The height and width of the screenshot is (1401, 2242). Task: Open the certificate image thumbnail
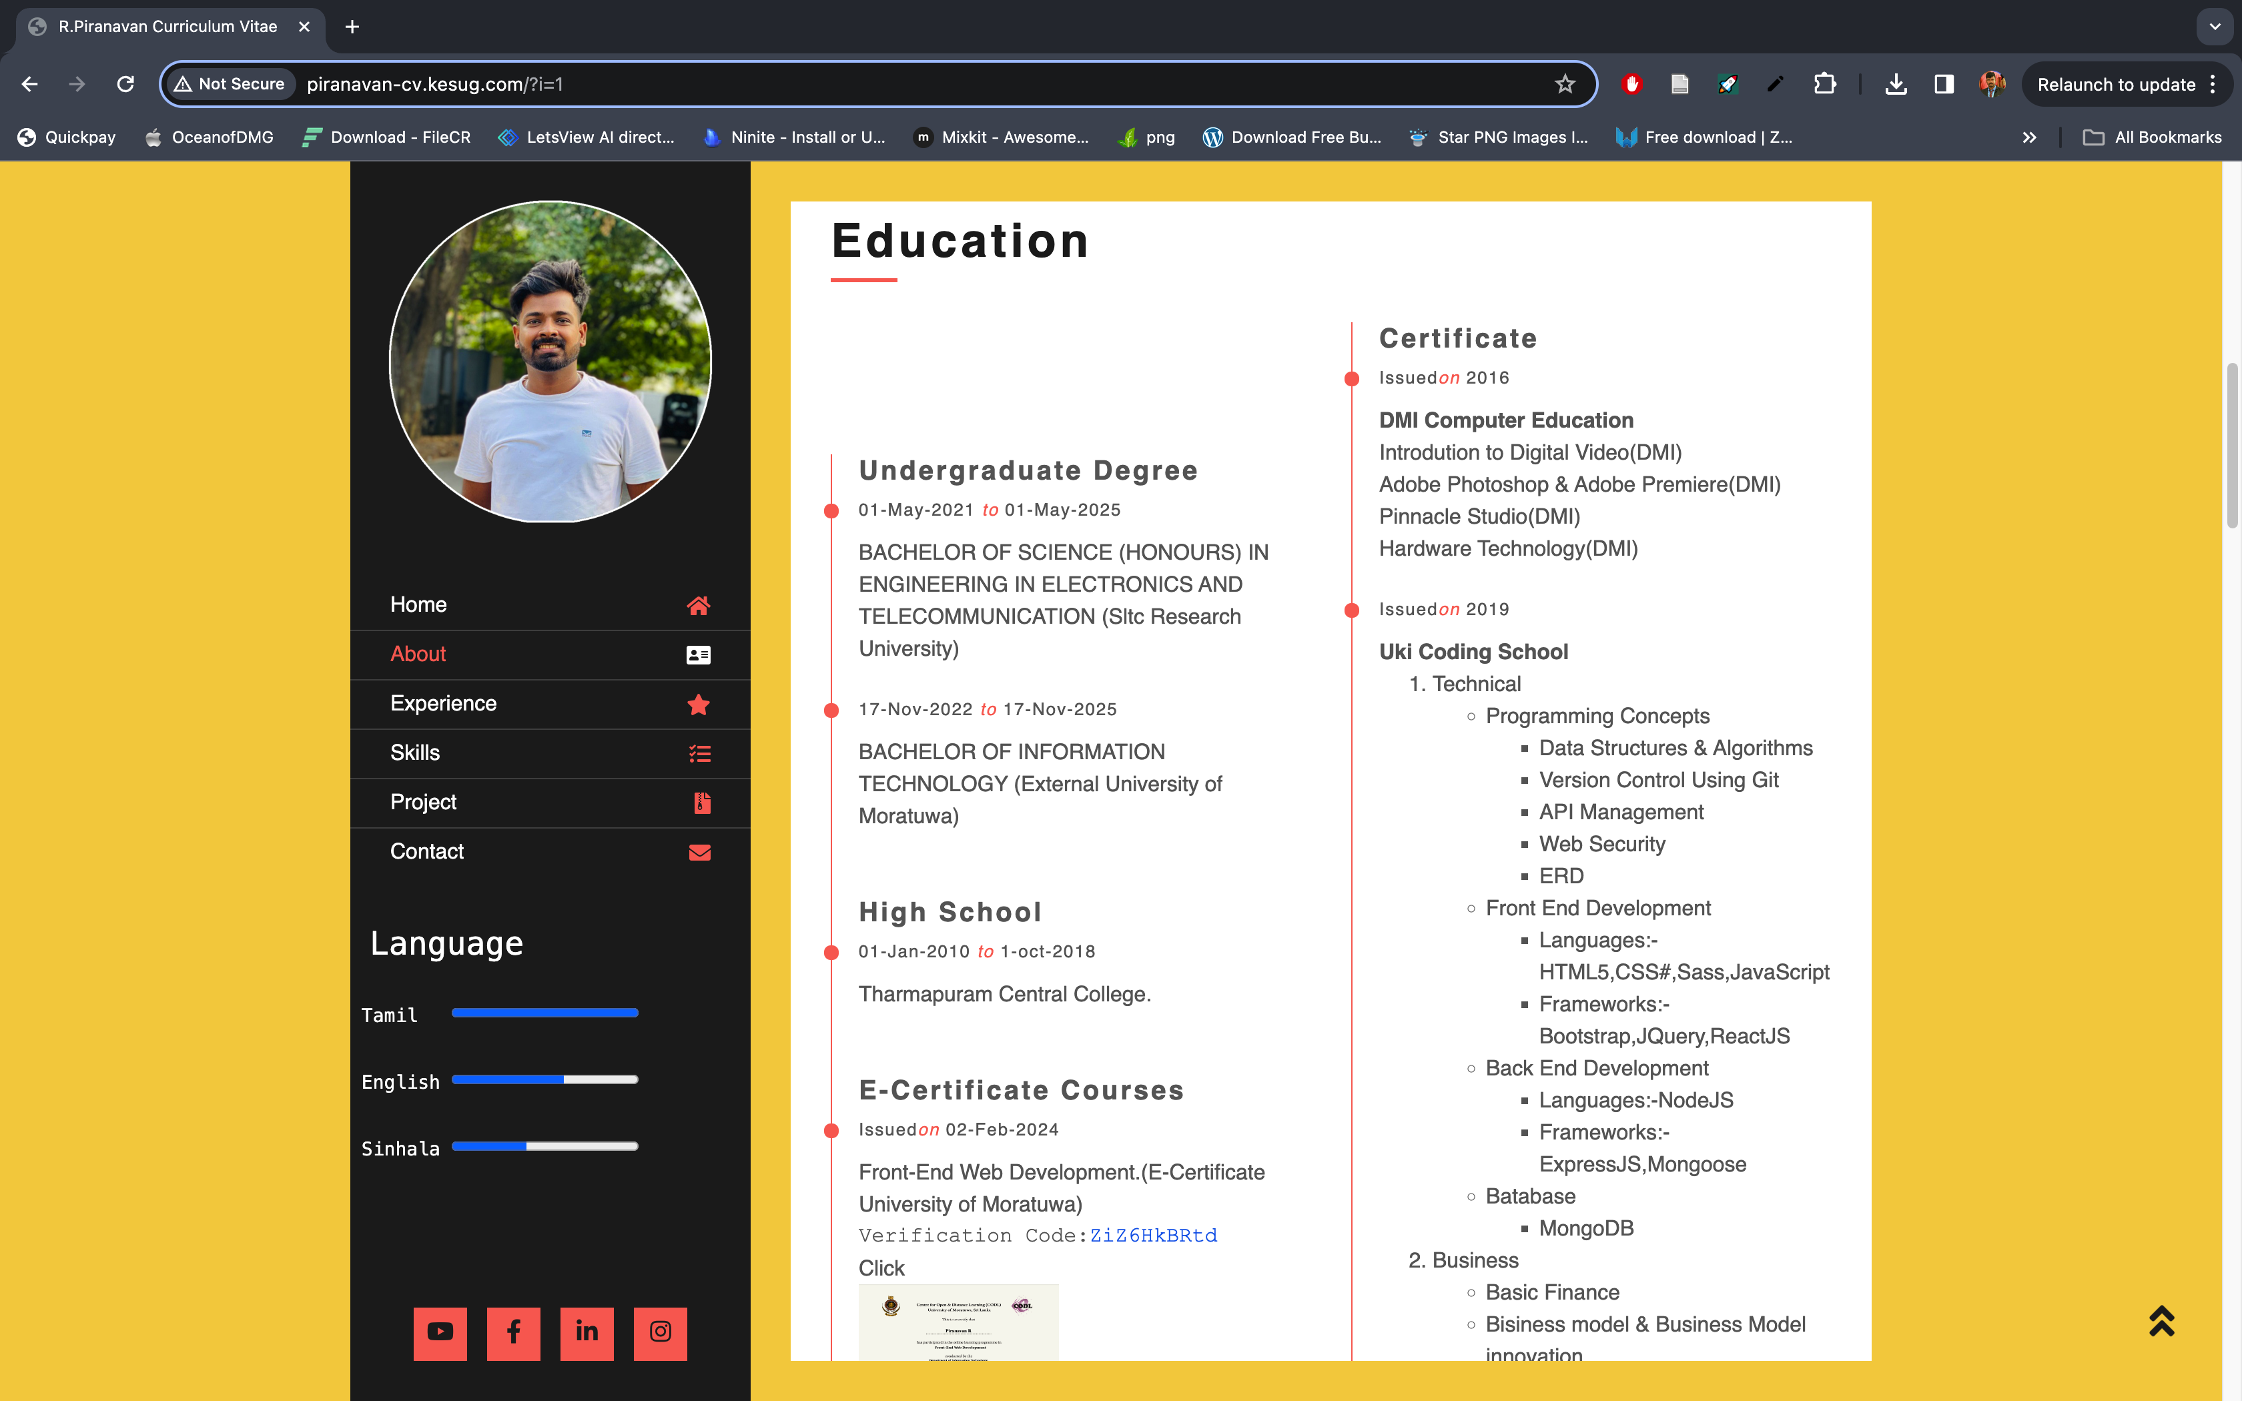(x=958, y=1322)
